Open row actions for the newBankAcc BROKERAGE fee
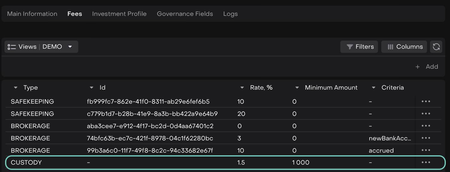 (426, 138)
